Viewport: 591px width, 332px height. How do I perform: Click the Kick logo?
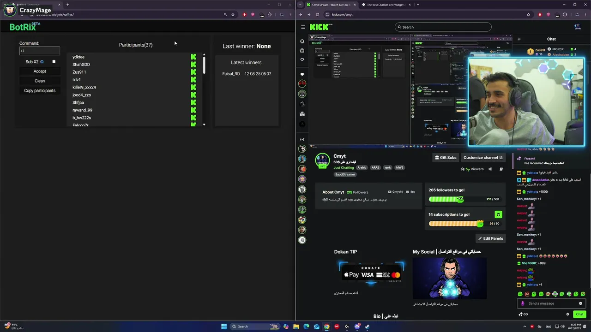(x=320, y=27)
